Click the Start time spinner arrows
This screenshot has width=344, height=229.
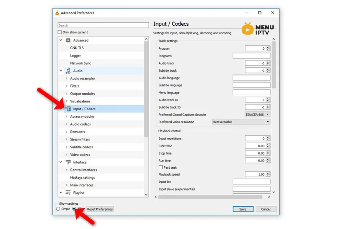[268, 146]
